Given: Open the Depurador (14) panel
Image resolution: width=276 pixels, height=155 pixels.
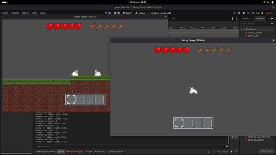Looking at the screenshot, I should [75, 151].
